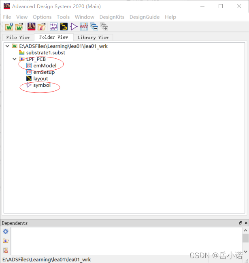The image size is (249, 263).
Task: Select the workspace path lea01_wrk text
Action: click(63, 46)
